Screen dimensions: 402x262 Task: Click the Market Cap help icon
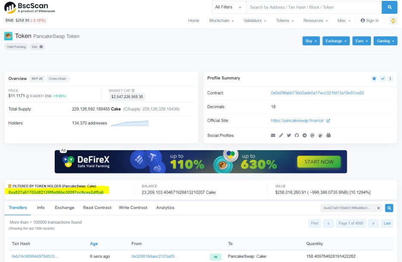pyautogui.click(x=133, y=90)
